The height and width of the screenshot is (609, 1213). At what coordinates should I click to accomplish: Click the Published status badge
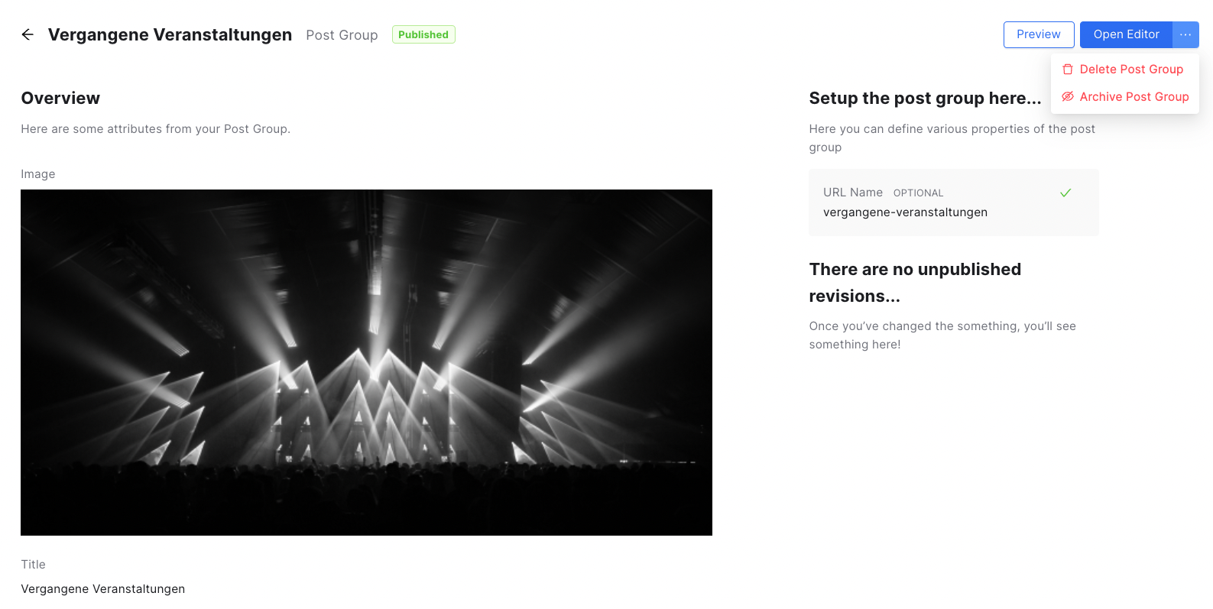click(423, 34)
